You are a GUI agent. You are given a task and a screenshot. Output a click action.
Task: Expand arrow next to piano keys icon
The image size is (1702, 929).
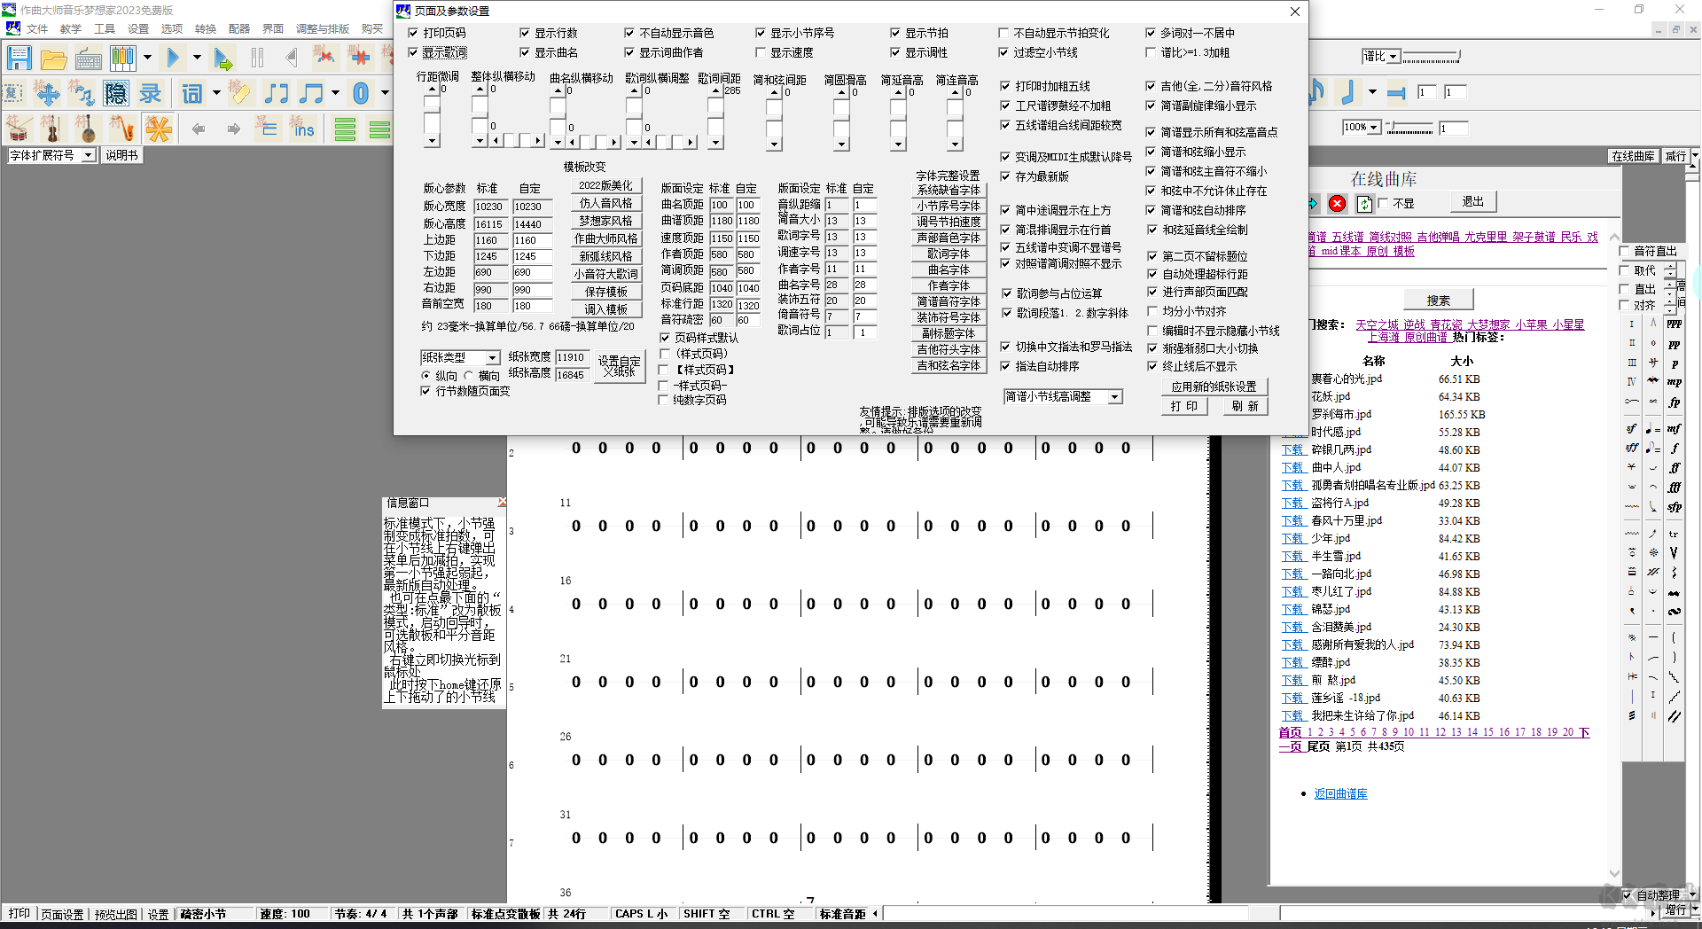[x=147, y=59]
